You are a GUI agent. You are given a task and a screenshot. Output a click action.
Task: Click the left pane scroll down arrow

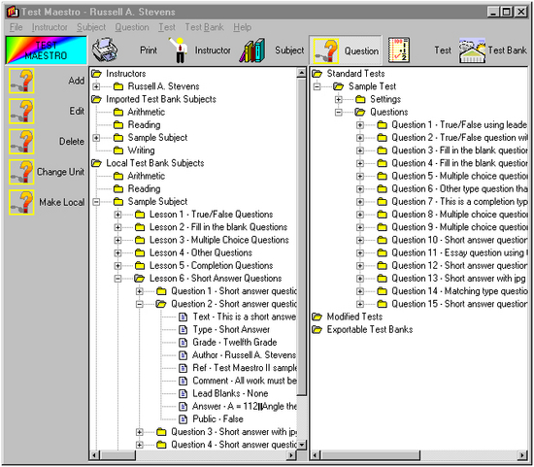[302, 445]
